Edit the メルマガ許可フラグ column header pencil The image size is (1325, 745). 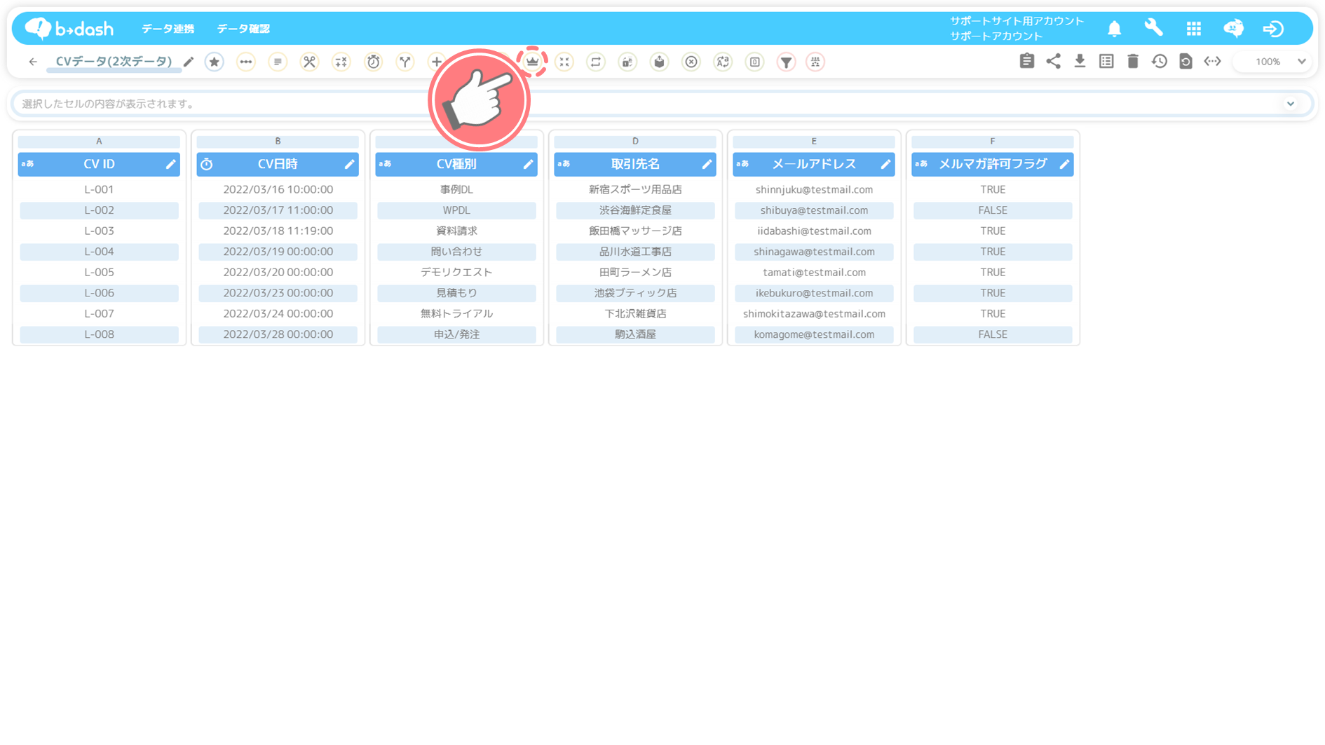[x=1064, y=164]
